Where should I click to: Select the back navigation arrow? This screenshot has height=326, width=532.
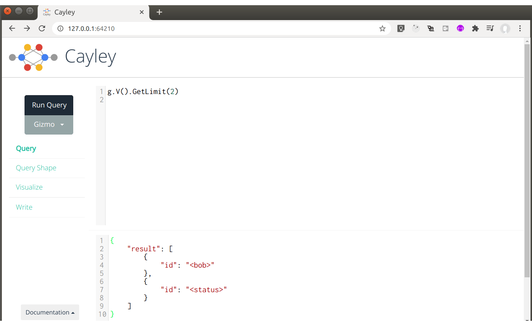12,28
